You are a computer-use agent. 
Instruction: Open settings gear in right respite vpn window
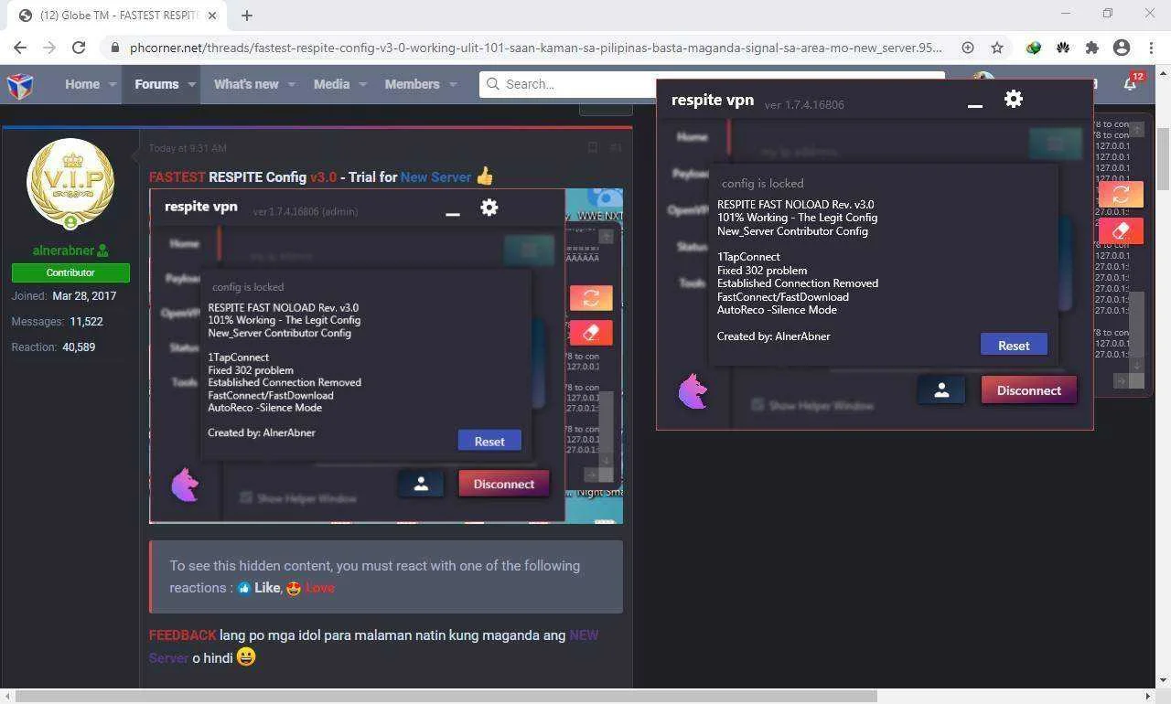coord(1013,99)
